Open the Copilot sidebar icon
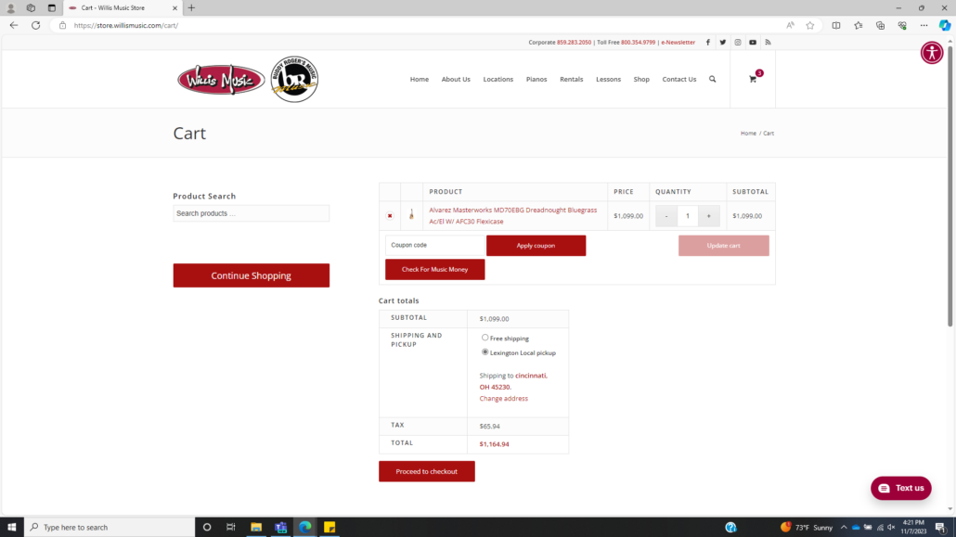 (x=945, y=26)
